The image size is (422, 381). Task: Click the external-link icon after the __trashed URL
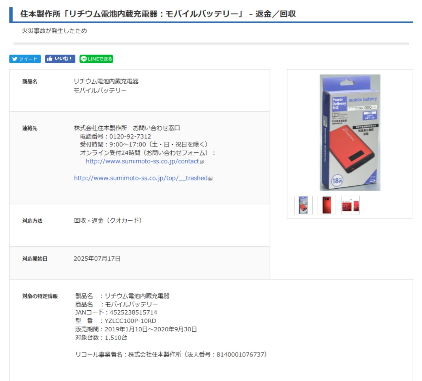pos(210,178)
